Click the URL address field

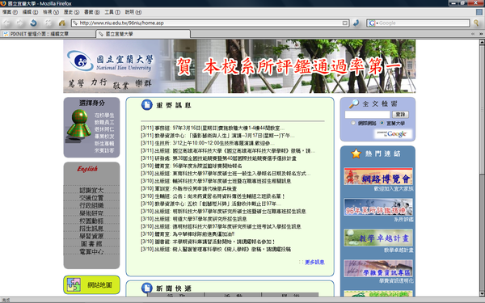tap(210, 23)
